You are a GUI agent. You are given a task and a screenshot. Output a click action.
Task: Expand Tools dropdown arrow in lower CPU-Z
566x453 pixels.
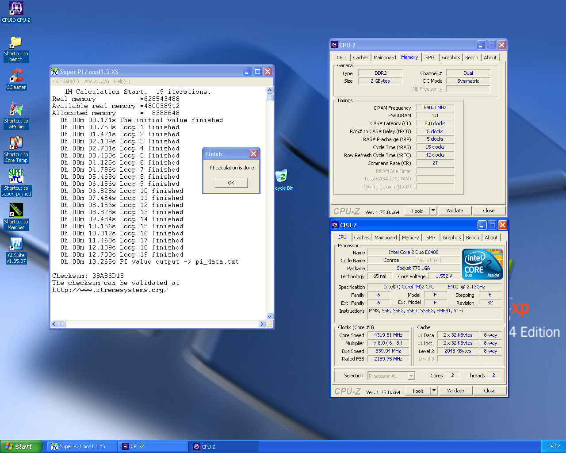(x=434, y=391)
